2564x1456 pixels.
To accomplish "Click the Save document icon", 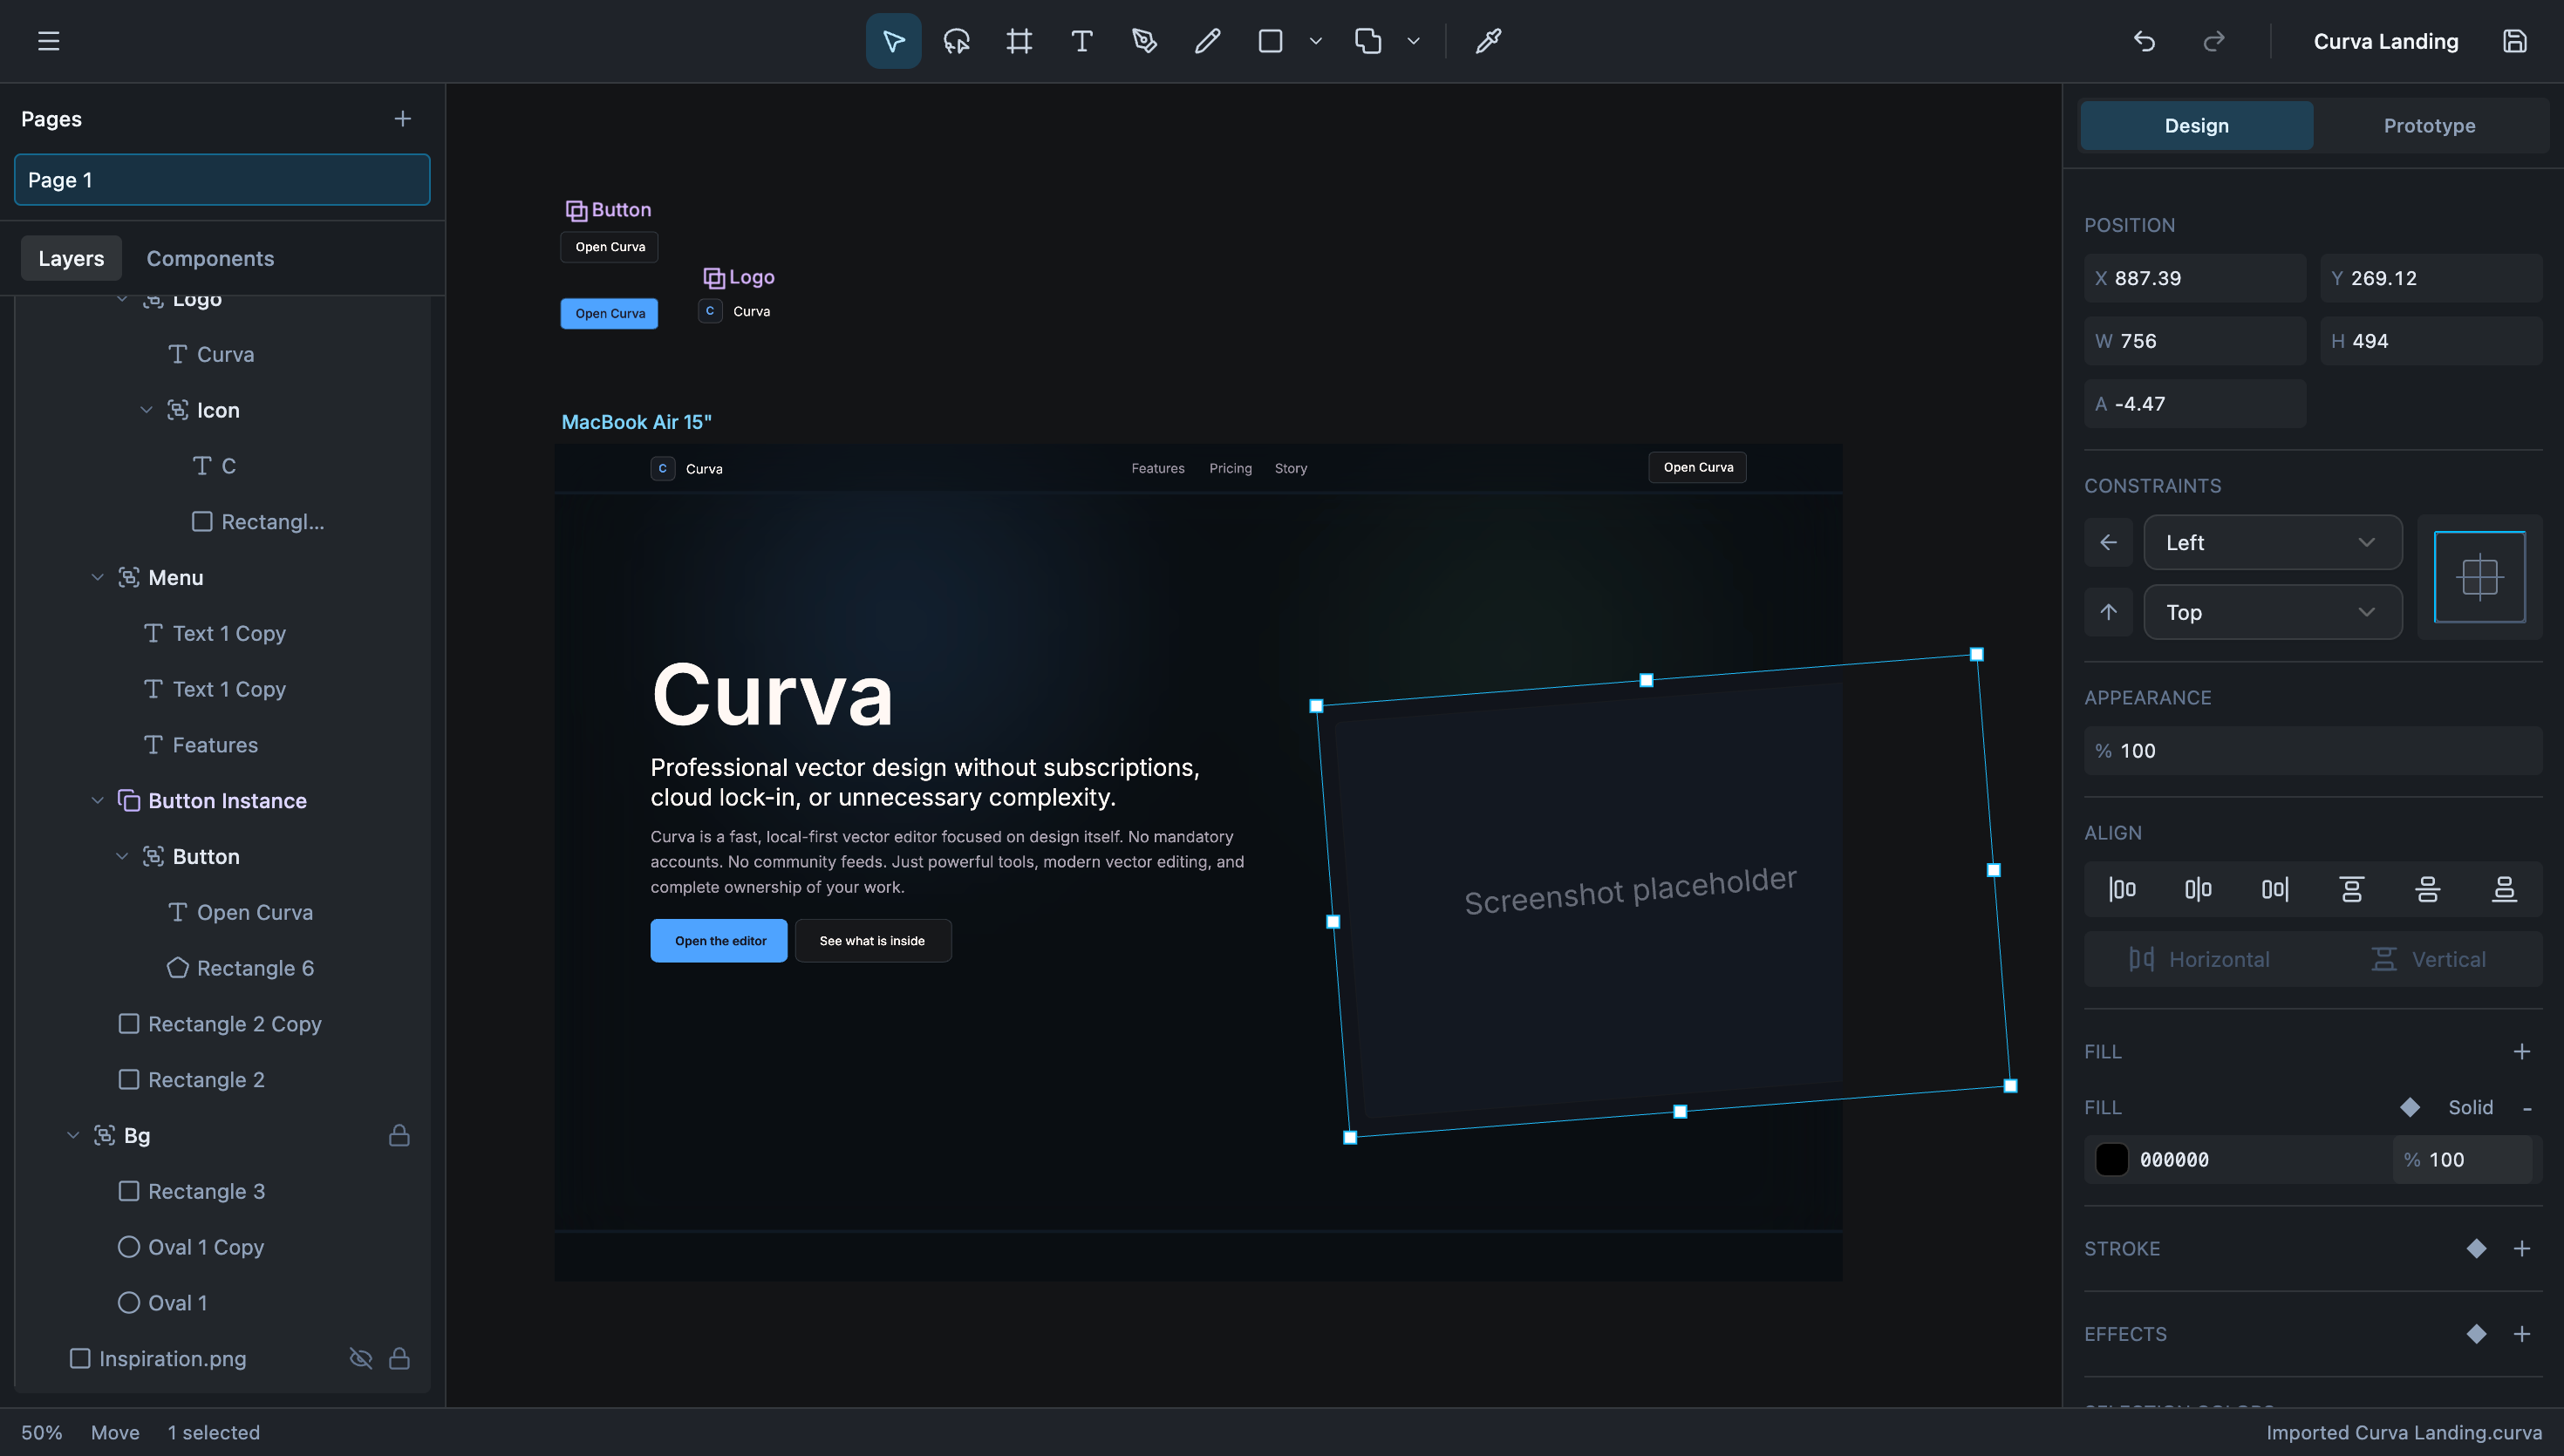I will (2515, 41).
